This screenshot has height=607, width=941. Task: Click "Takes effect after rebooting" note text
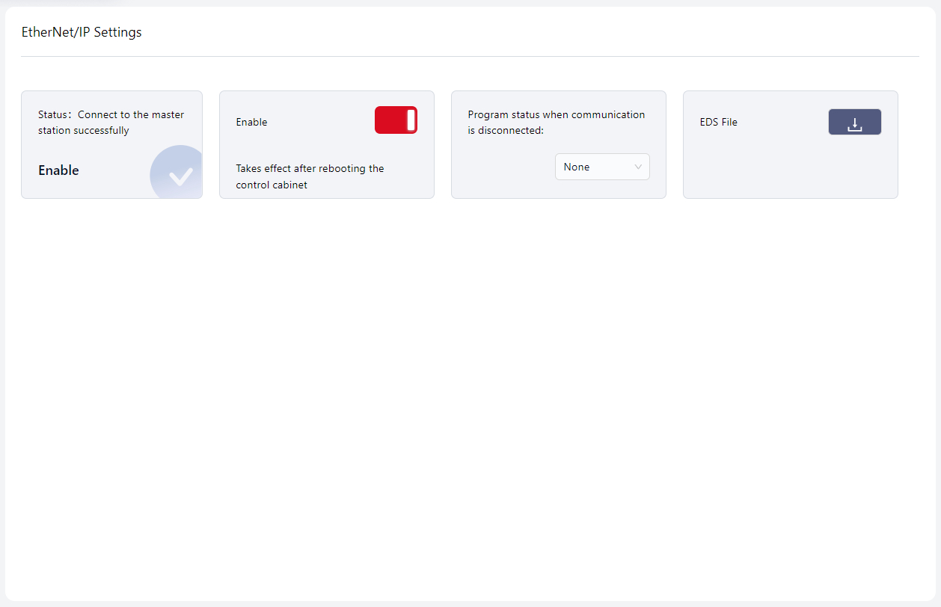pyautogui.click(x=310, y=168)
